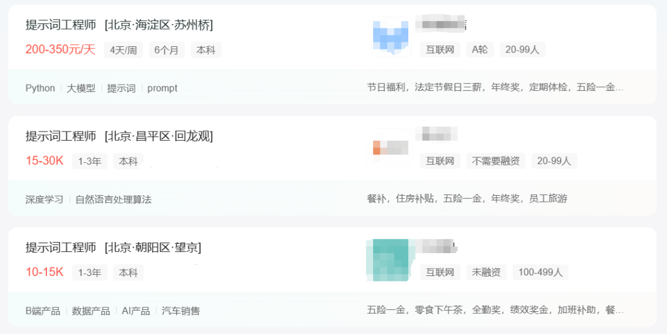
Task: Select the 4天/周 tag
Action: pyautogui.click(x=124, y=50)
